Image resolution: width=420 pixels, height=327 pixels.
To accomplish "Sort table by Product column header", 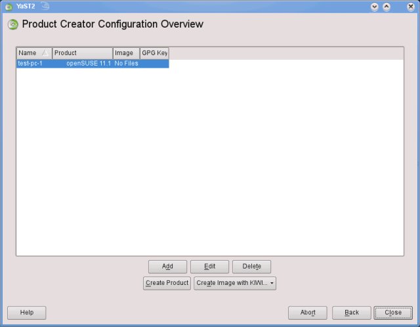I will click(x=83, y=53).
